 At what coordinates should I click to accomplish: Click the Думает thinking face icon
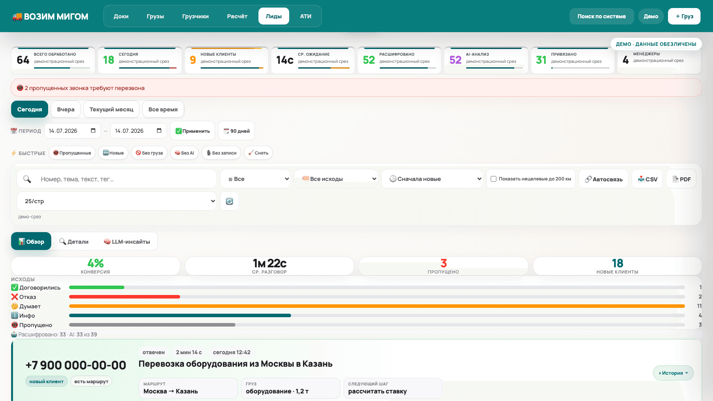(x=15, y=306)
